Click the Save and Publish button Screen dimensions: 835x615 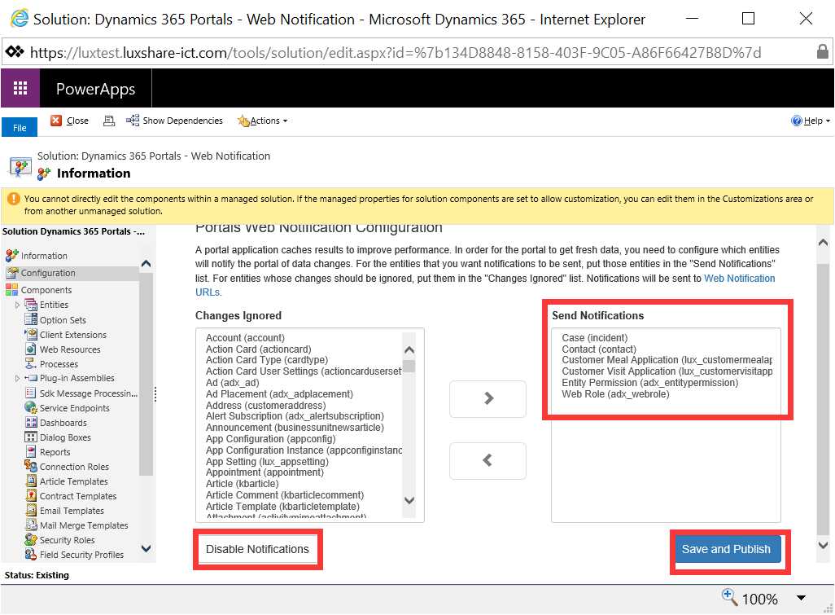[727, 549]
